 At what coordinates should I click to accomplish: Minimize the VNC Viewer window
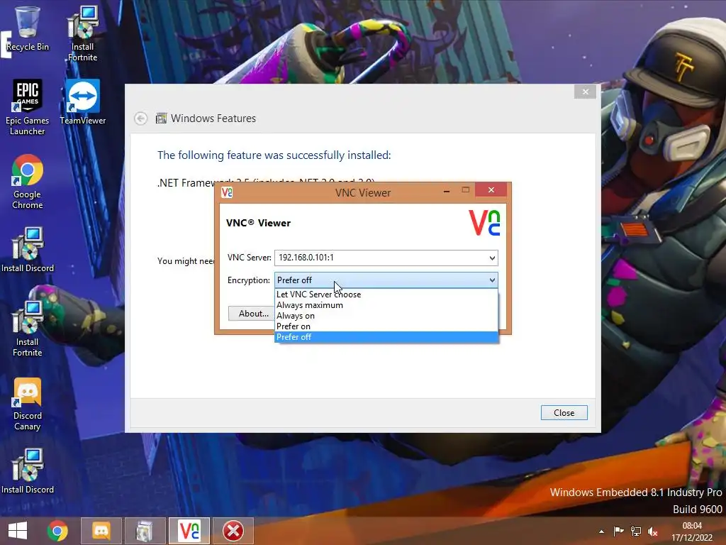click(447, 190)
